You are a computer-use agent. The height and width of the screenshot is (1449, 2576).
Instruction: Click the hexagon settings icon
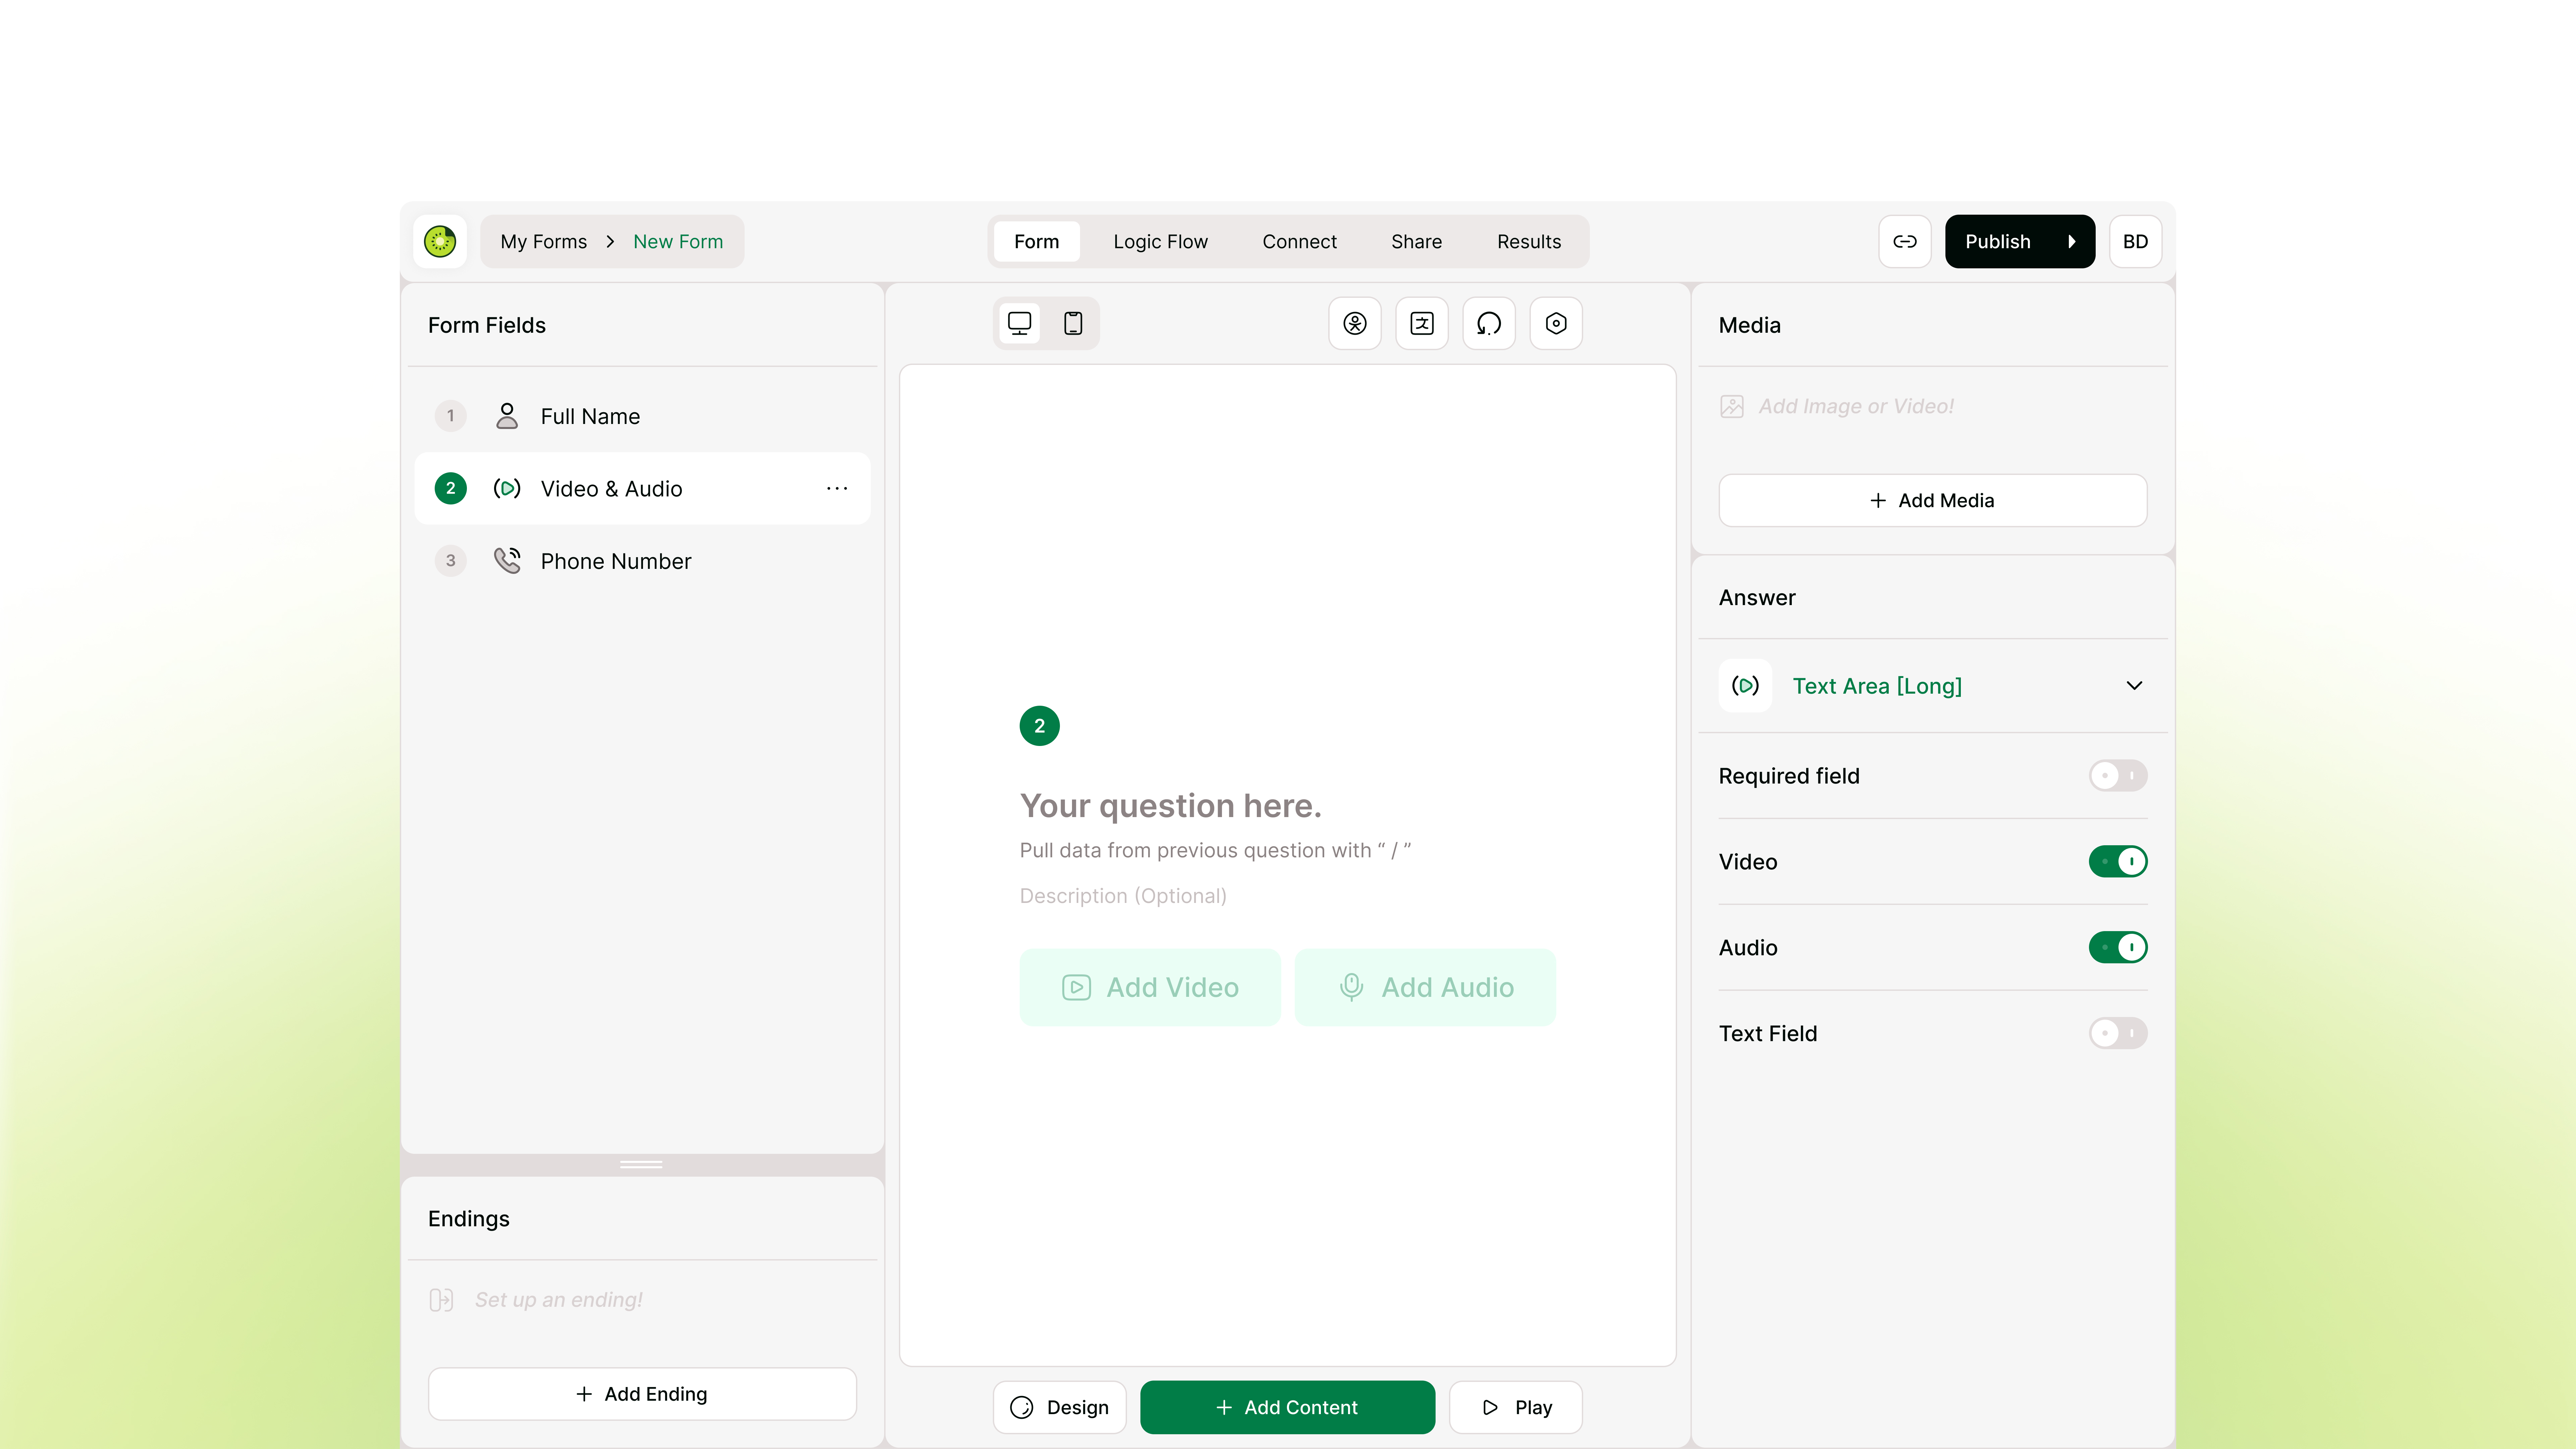[1556, 323]
